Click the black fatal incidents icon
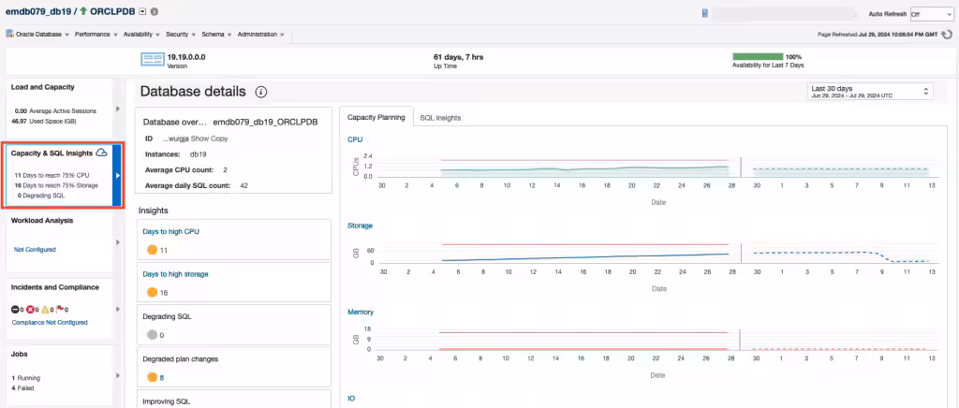Image resolution: width=959 pixels, height=408 pixels. tap(15, 310)
